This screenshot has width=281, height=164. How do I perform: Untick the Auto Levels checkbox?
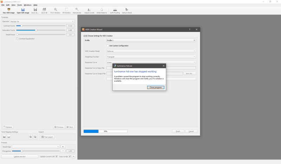pos(70,157)
